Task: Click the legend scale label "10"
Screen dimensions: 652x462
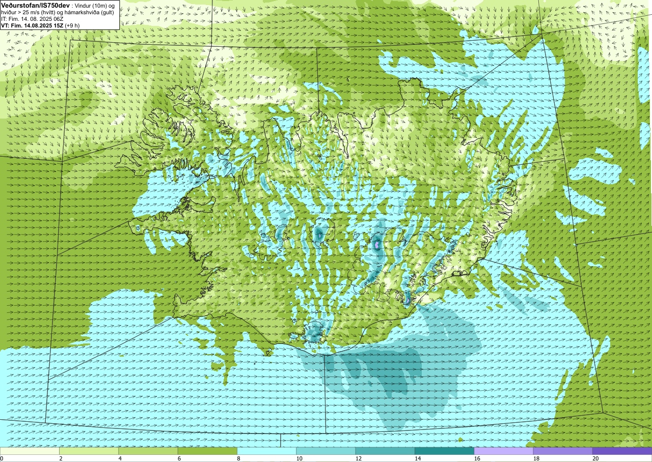Action: tap(300, 458)
